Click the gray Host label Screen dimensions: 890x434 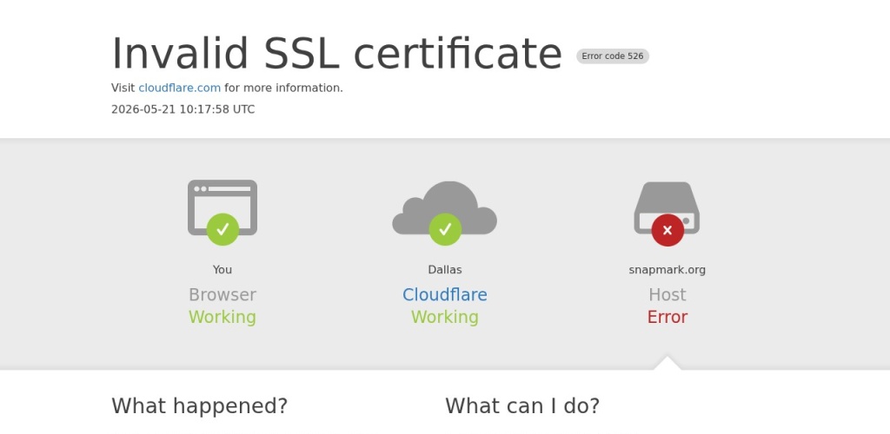click(667, 294)
